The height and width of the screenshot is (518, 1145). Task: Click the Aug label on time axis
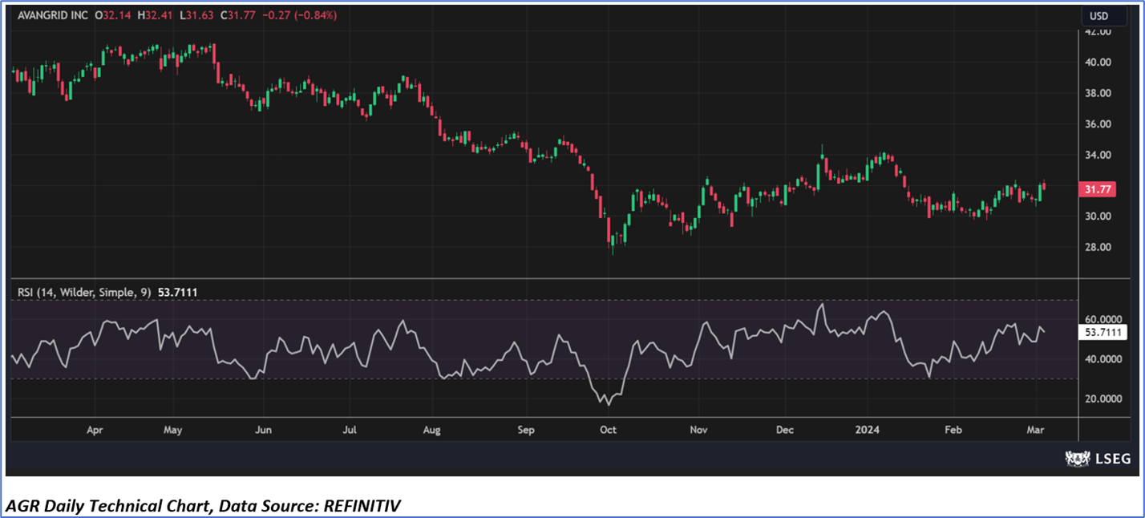[432, 430]
